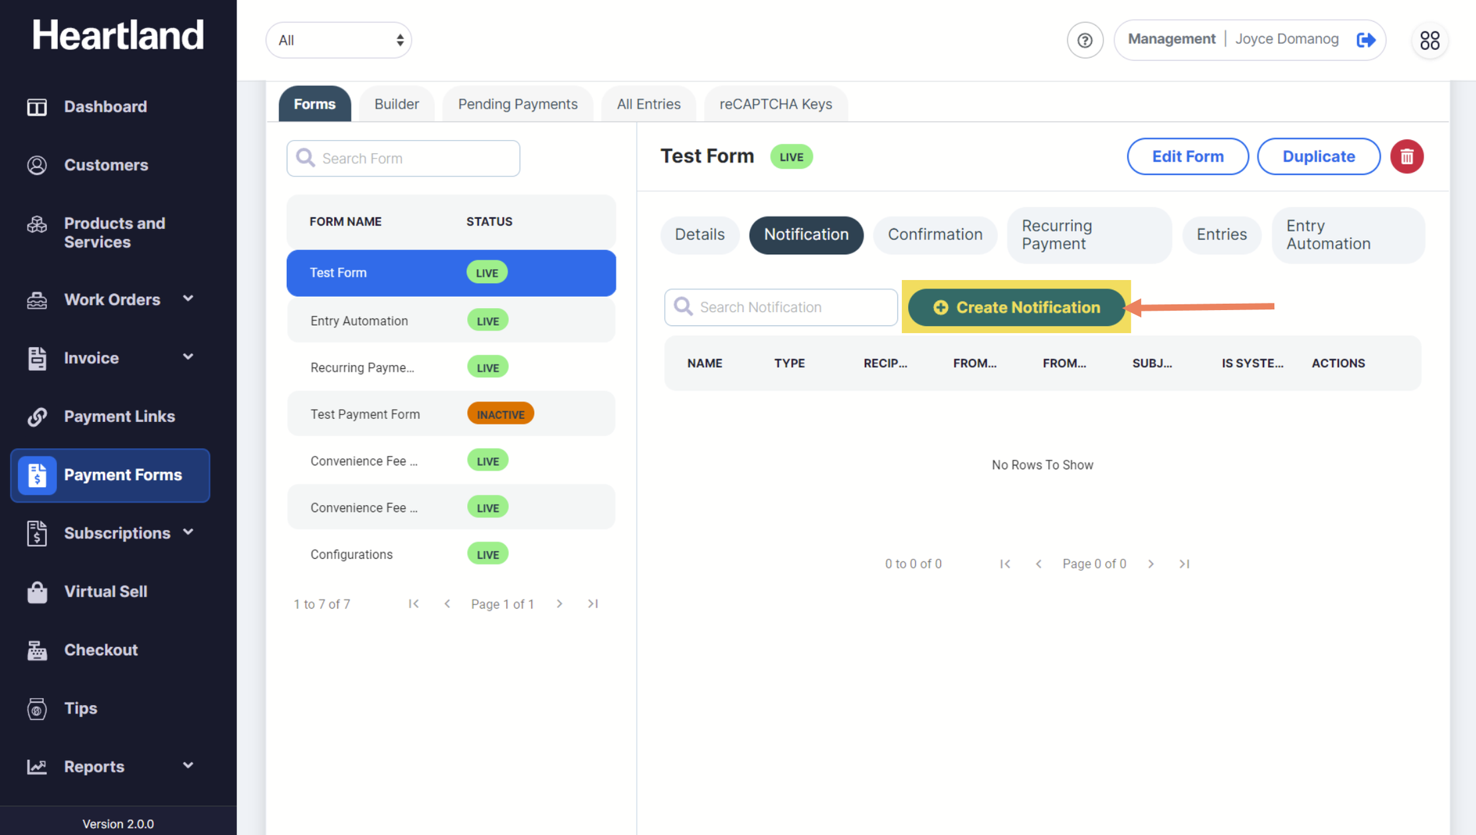Open the All filter dropdown
This screenshot has height=835, width=1476.
[338, 40]
